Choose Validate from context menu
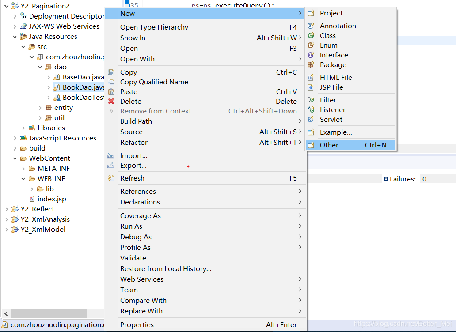Viewport: 456px width, 332px height. [205, 258]
